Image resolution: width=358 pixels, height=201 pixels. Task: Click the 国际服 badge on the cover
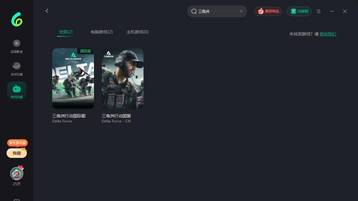click(x=86, y=51)
